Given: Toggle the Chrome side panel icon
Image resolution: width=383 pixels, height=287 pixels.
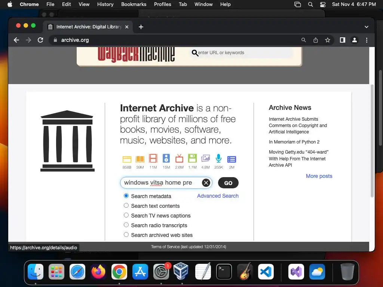Looking at the screenshot, I should click(x=343, y=40).
